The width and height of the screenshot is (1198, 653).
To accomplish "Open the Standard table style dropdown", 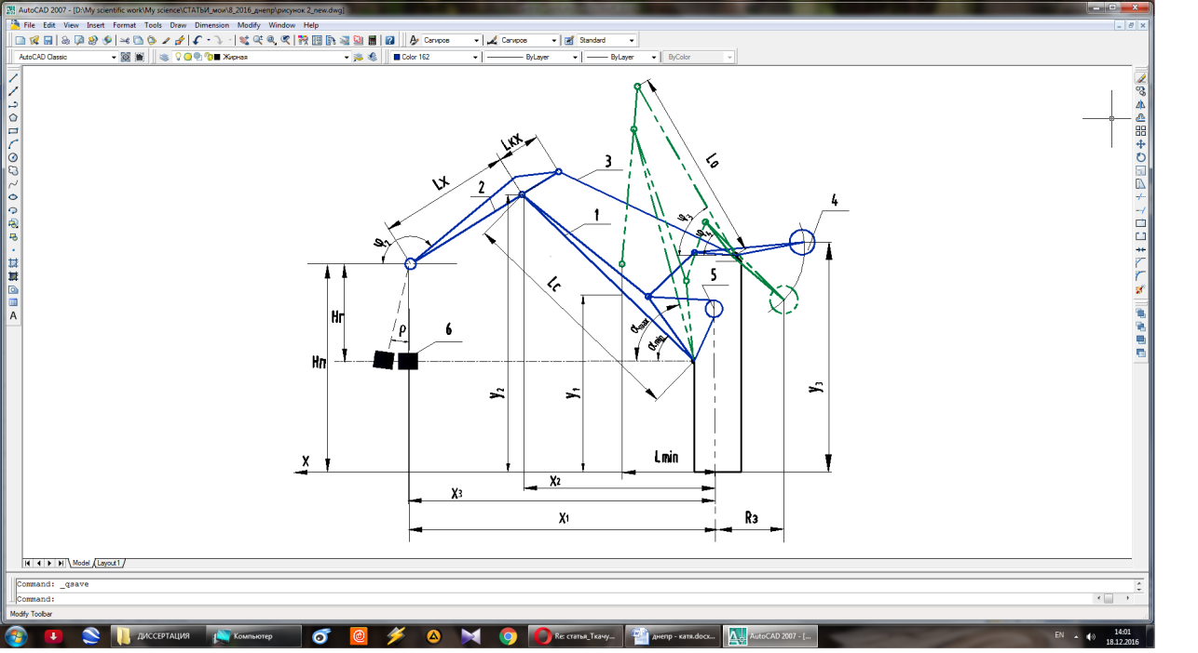I will 632,41.
